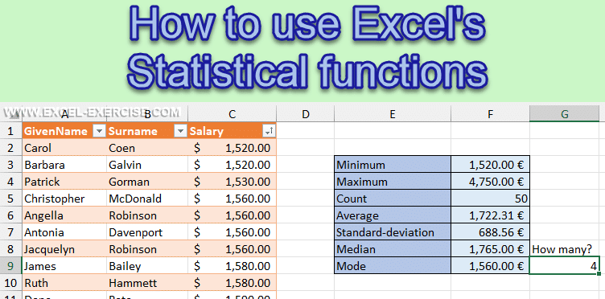Select column E header
Viewport: 605px width, 299px height.
pos(393,113)
